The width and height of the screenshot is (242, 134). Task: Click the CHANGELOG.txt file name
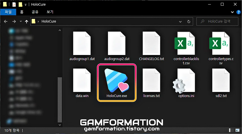tap(152, 59)
